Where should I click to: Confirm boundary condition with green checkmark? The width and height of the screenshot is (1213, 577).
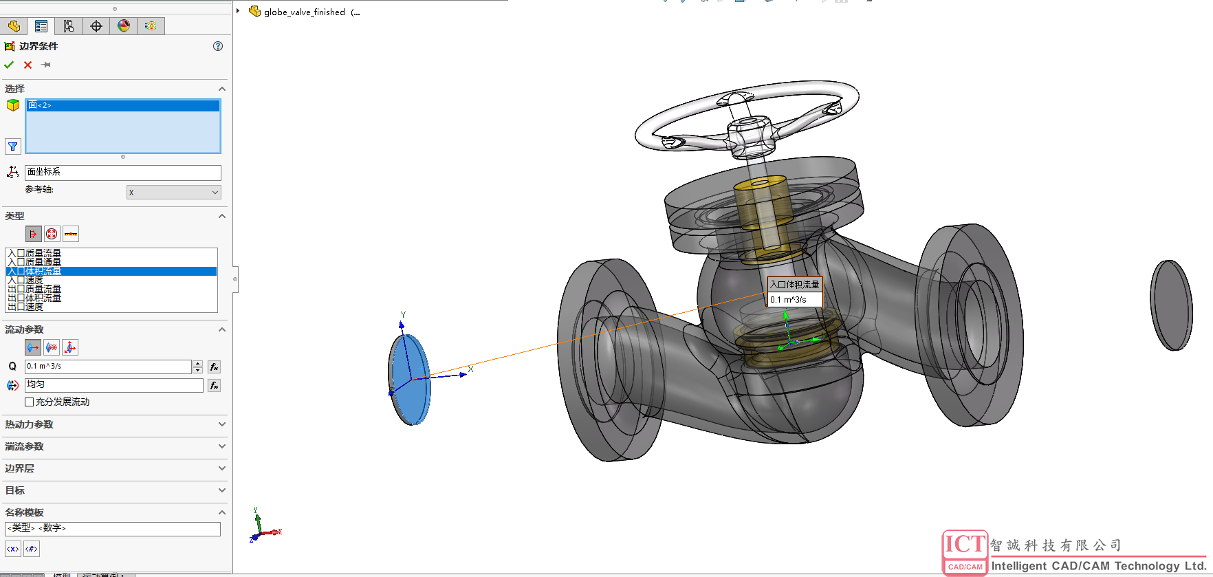9,65
